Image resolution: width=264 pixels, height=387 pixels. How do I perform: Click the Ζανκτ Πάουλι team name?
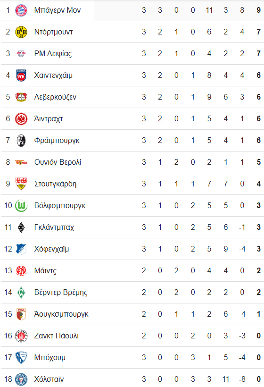[57, 336]
